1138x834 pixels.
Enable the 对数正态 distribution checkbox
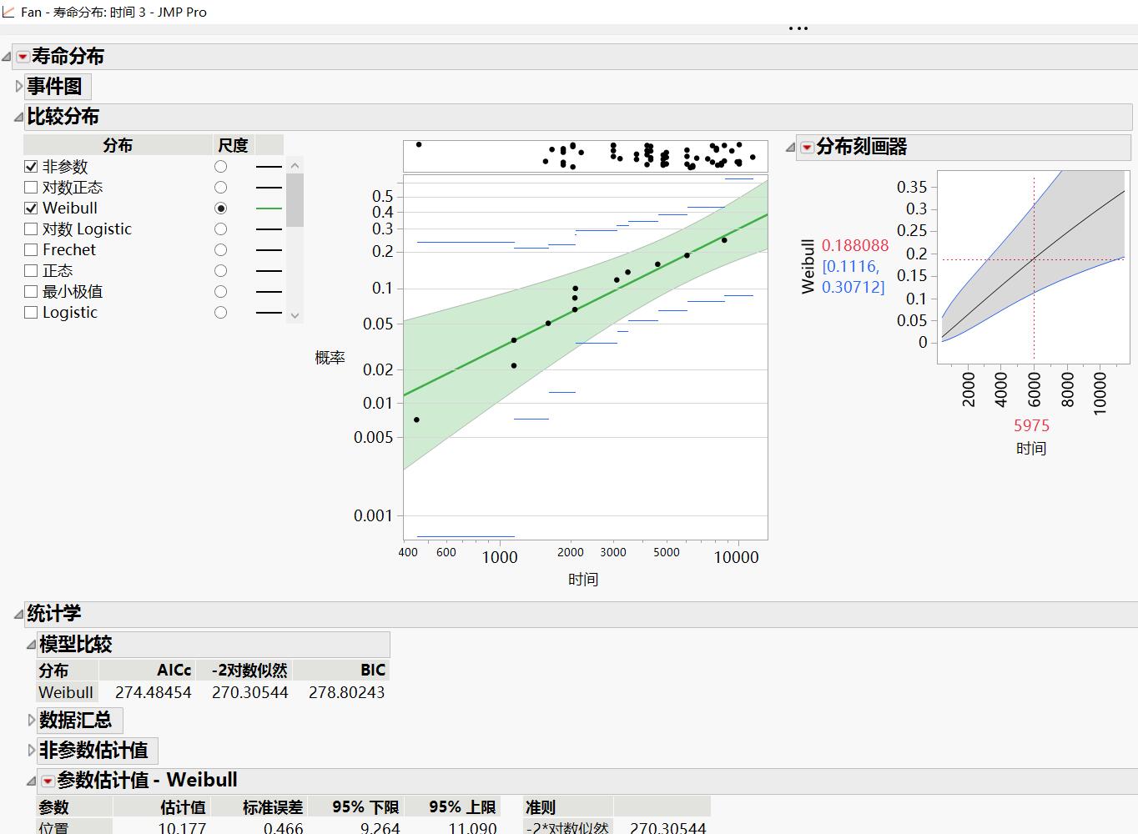click(x=31, y=188)
